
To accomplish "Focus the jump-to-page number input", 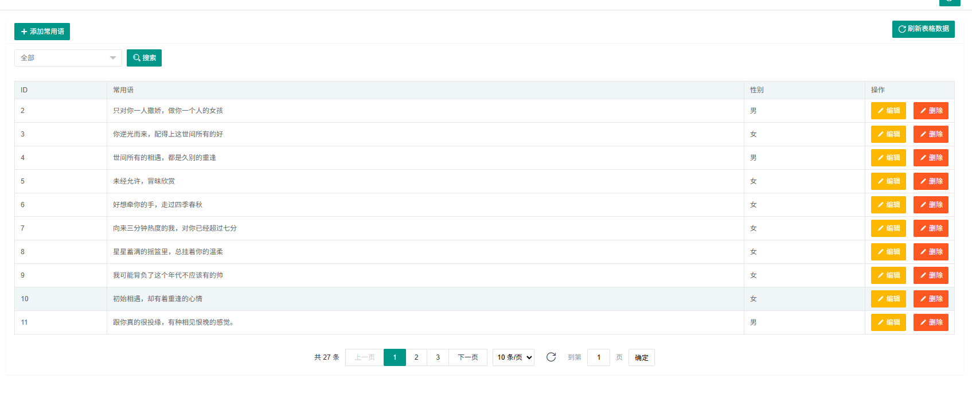I will 598,357.
